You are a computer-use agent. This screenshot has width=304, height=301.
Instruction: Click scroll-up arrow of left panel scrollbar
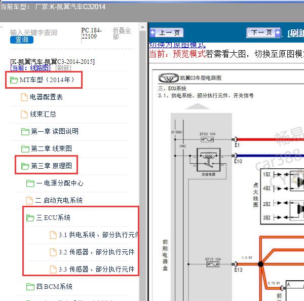[143, 27]
